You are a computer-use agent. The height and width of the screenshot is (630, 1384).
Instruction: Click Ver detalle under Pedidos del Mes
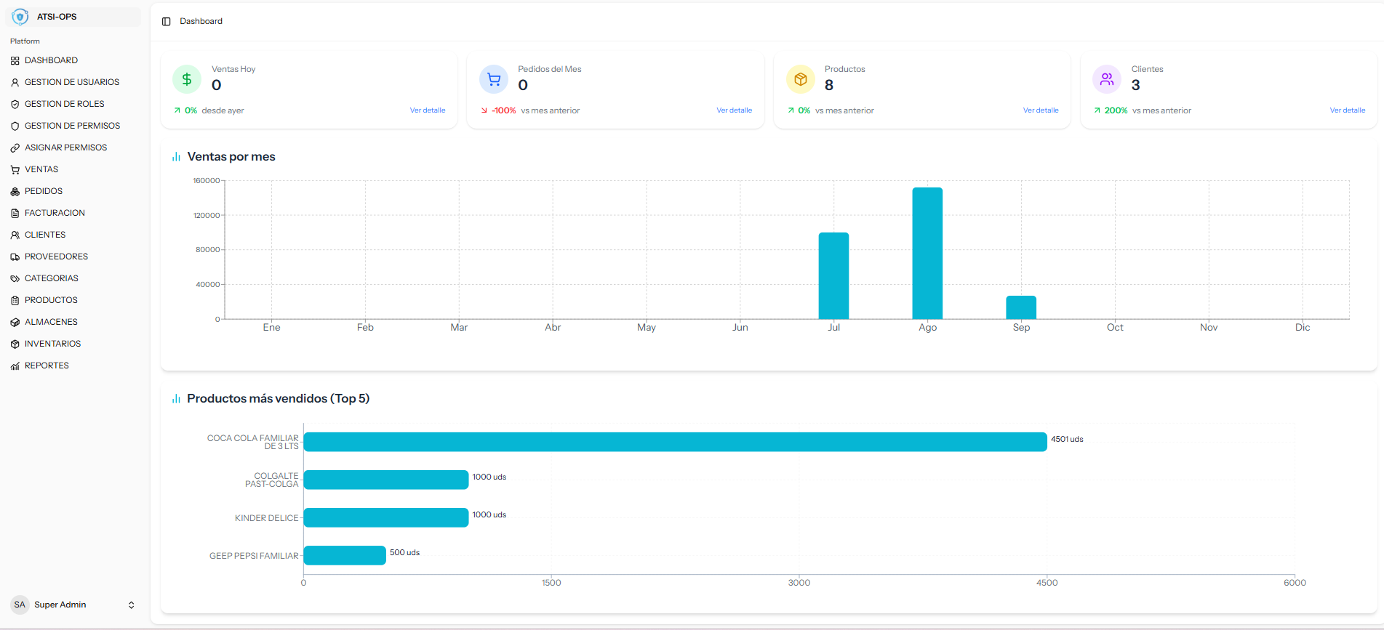(x=734, y=110)
